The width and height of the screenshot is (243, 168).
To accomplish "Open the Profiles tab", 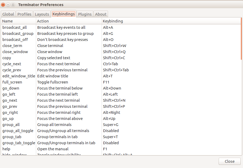I will pyautogui.click(x=24, y=14).
